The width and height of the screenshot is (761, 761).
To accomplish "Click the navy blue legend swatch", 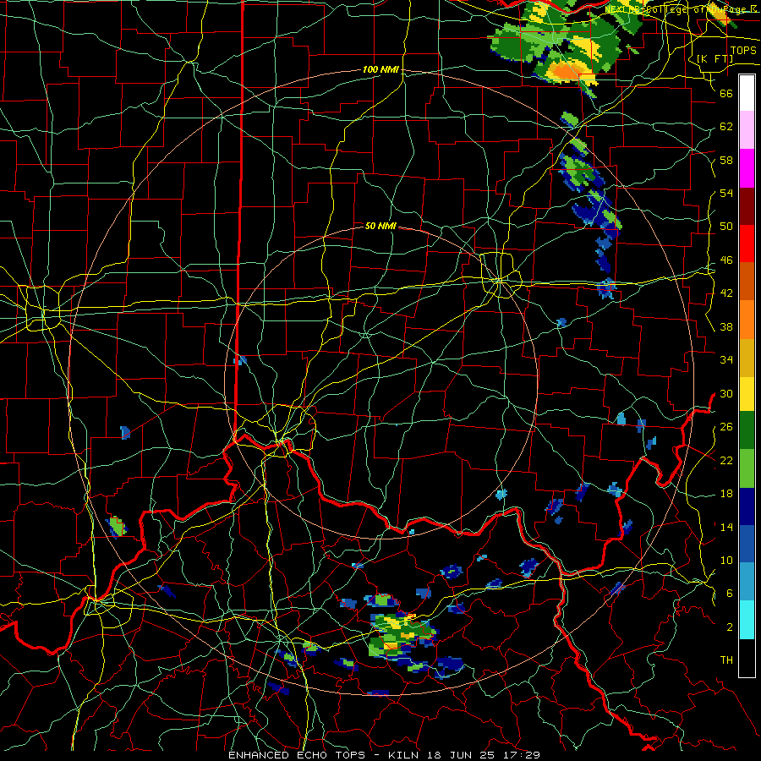I will (x=747, y=506).
